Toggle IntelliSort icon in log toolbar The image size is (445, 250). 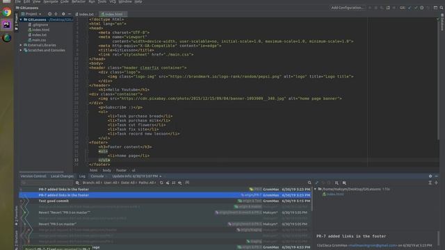pos(174,183)
